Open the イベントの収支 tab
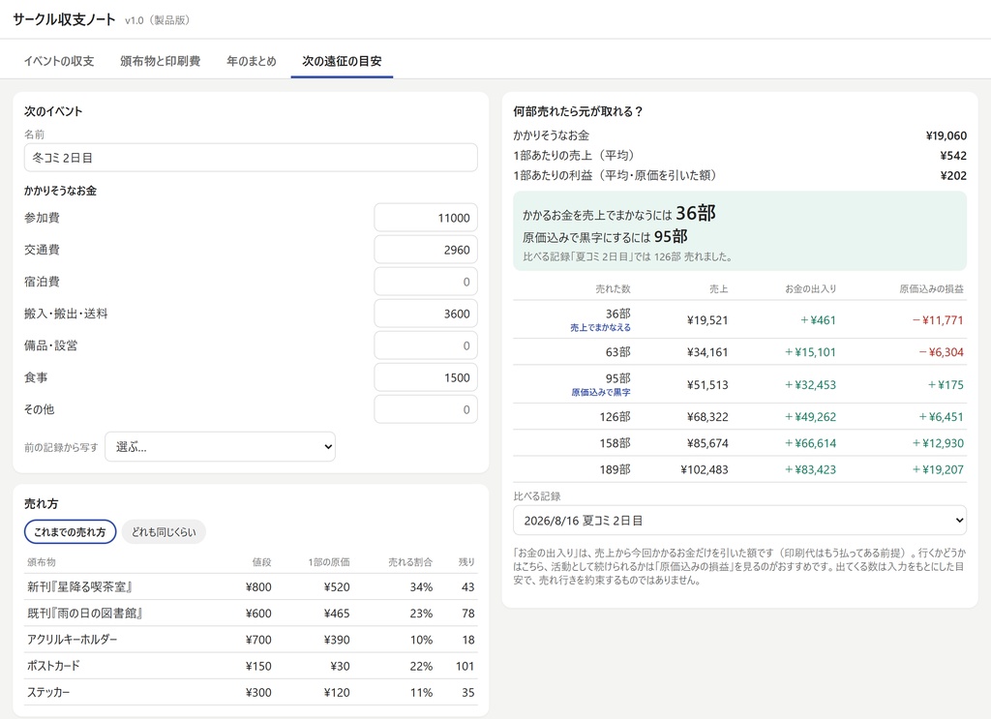Image resolution: width=991 pixels, height=719 pixels. point(59,61)
